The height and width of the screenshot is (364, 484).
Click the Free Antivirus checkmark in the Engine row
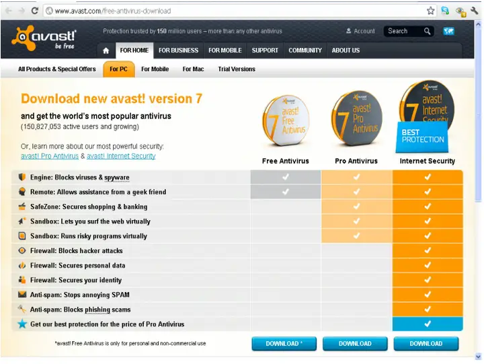(286, 177)
